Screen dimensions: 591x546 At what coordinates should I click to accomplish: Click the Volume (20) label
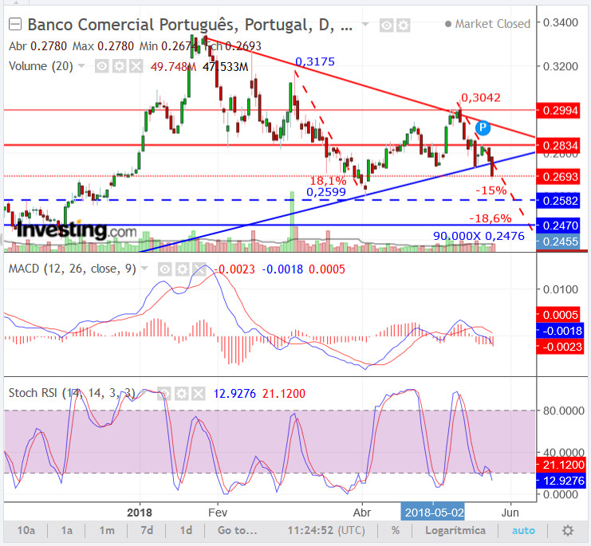(x=41, y=66)
